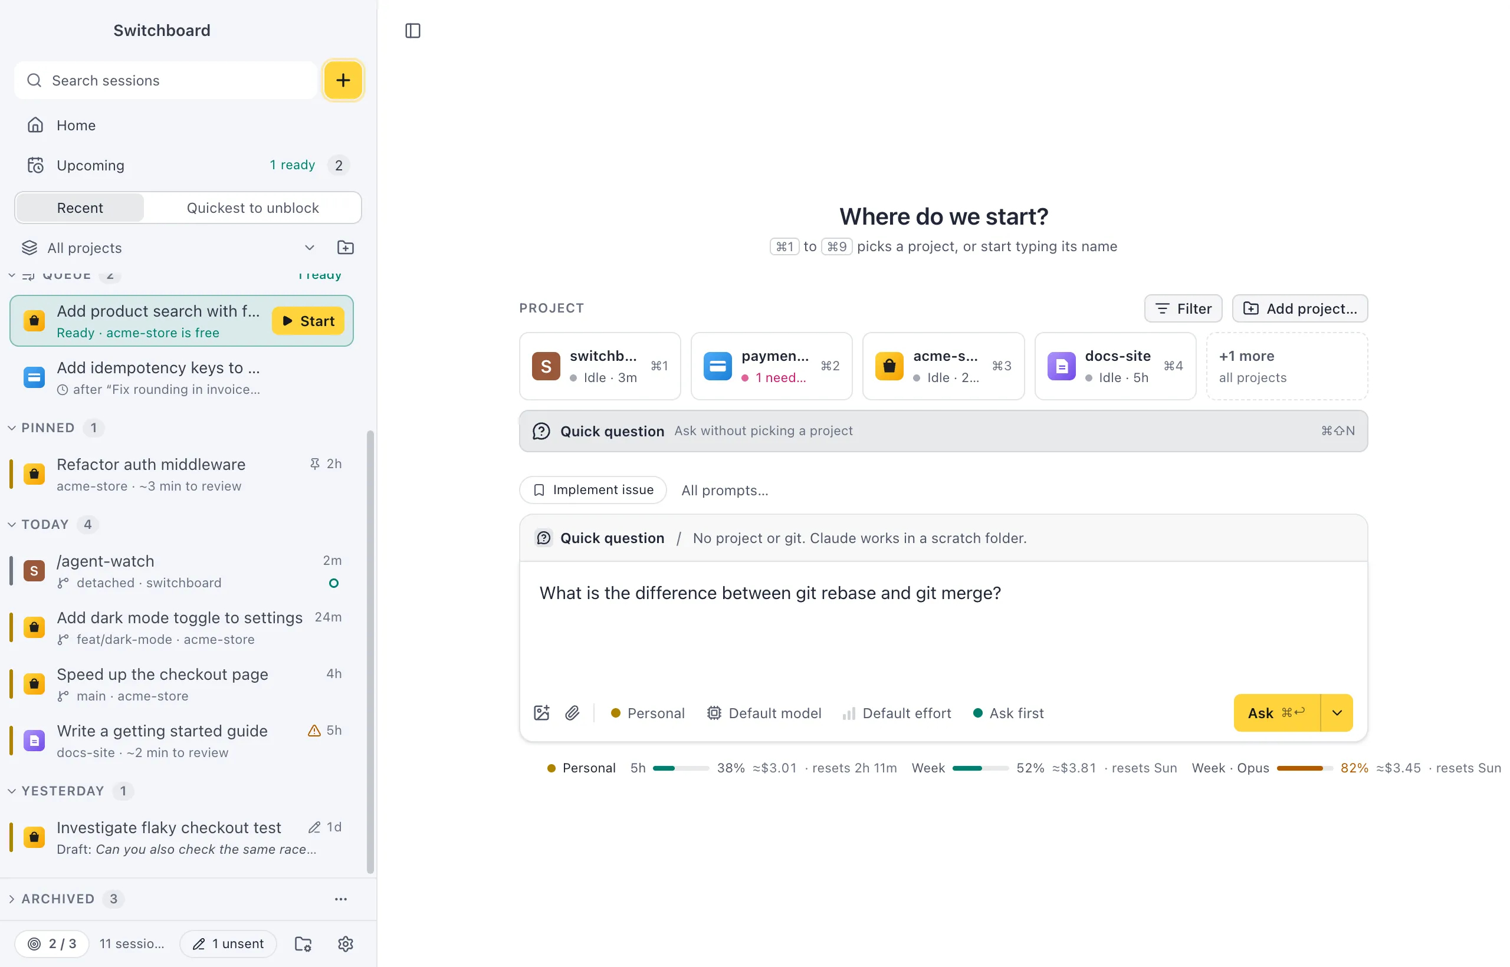Toggle the sidebar panel icon

[x=413, y=31]
